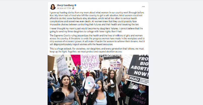Click the black 'Abortion Now!' sign
Image resolution: width=203 pixels, height=105 pixels.
pos(138,69)
